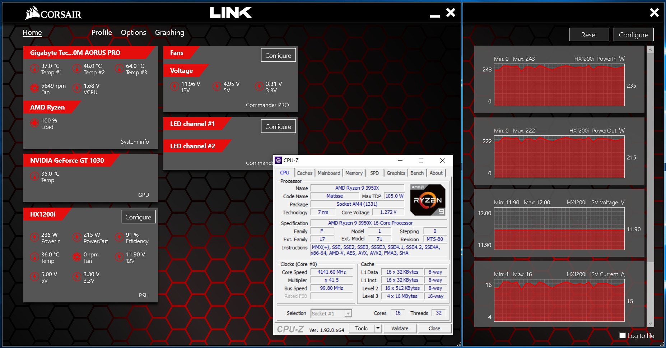Minimize the Corsair Link window
The image size is (666, 348).
pyautogui.click(x=435, y=16)
